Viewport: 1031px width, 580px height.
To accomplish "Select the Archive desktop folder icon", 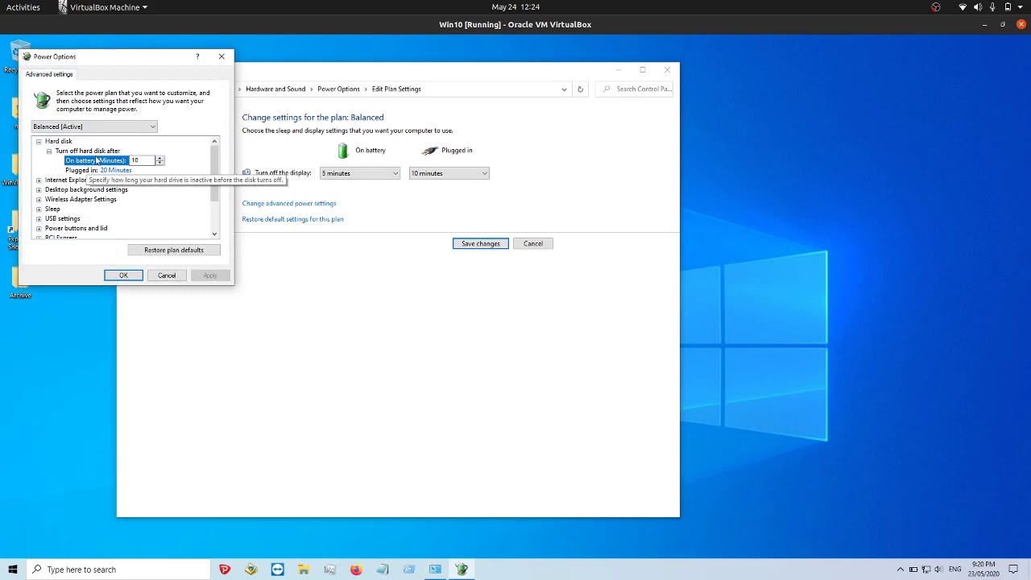I will (x=21, y=282).
